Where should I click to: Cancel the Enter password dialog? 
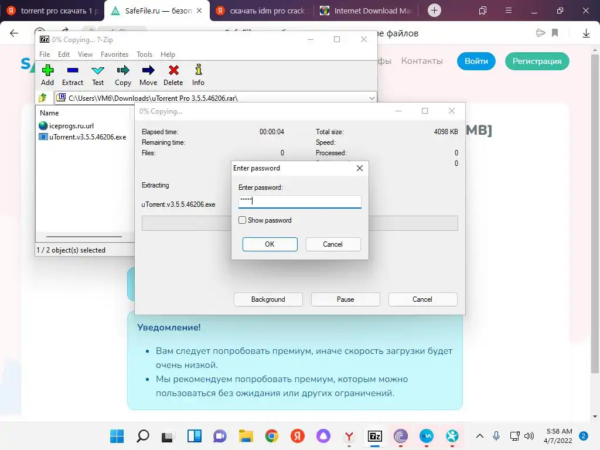(x=333, y=244)
